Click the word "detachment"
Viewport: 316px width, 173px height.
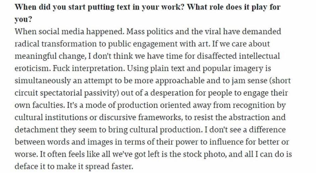click(36, 130)
